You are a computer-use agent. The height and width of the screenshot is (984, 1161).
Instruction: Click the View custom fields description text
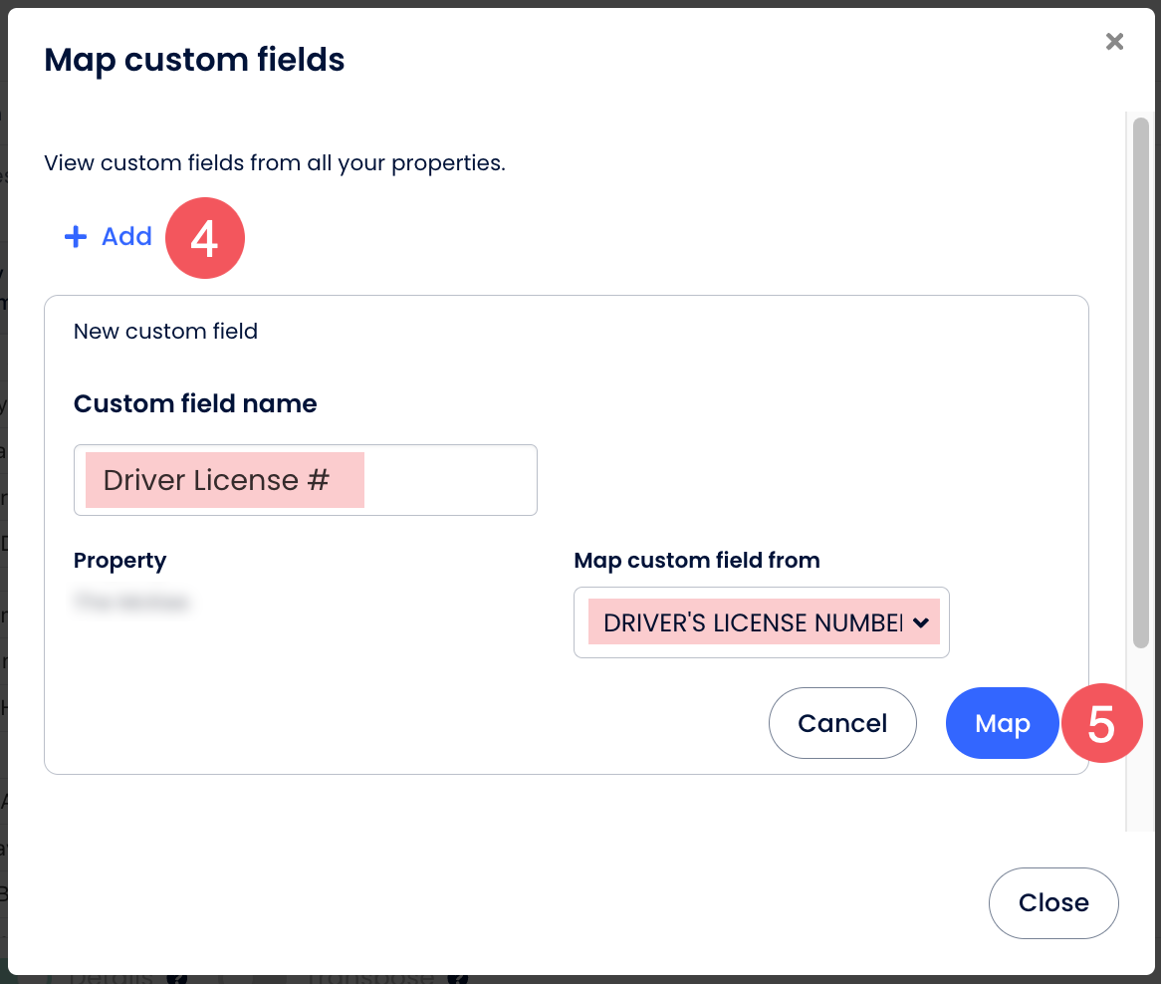point(275,162)
